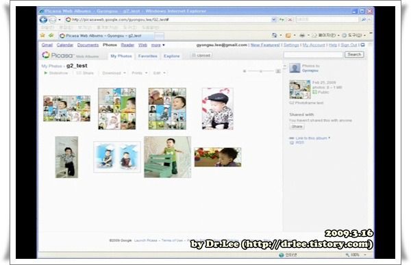
Task: Click the Share option in album toolbar
Action: 85,73
